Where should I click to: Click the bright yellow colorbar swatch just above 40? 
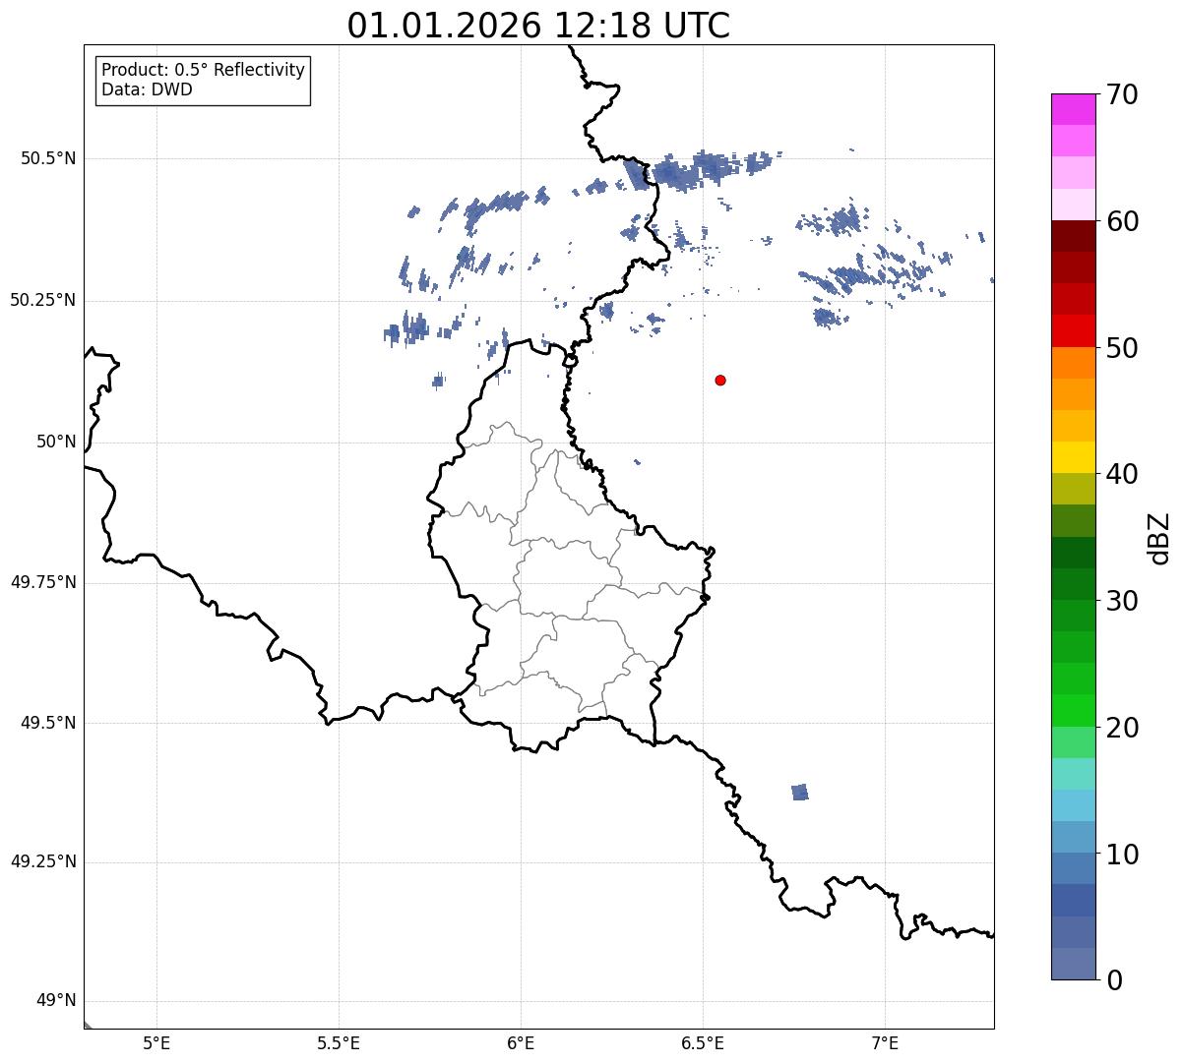pyautogui.click(x=1074, y=457)
